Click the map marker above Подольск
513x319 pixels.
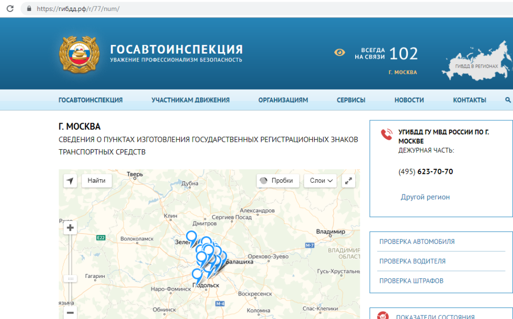[197, 275]
